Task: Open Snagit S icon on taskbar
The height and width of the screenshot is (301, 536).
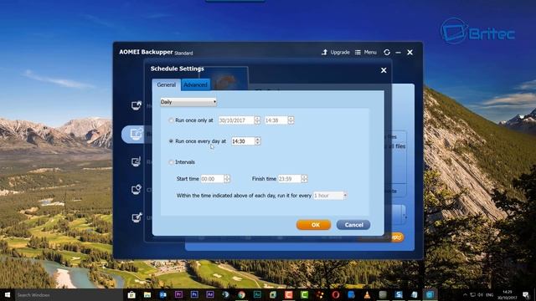Action: pos(399,295)
